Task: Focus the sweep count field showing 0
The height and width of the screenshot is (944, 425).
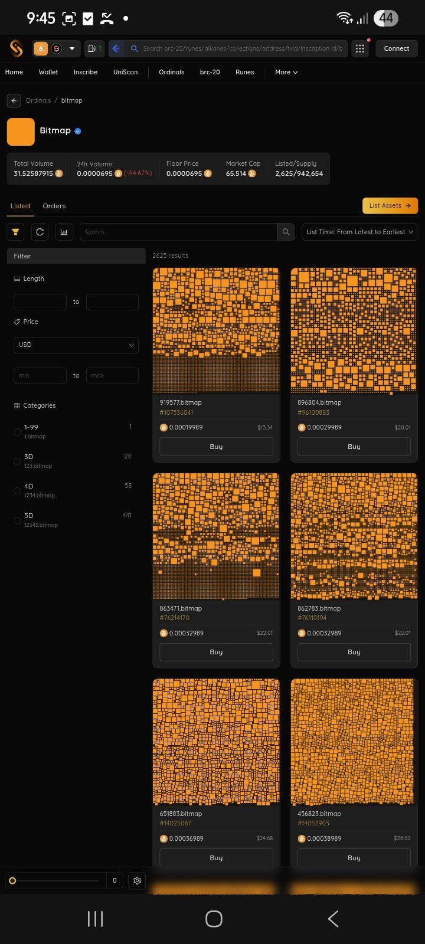Action: 115,880
